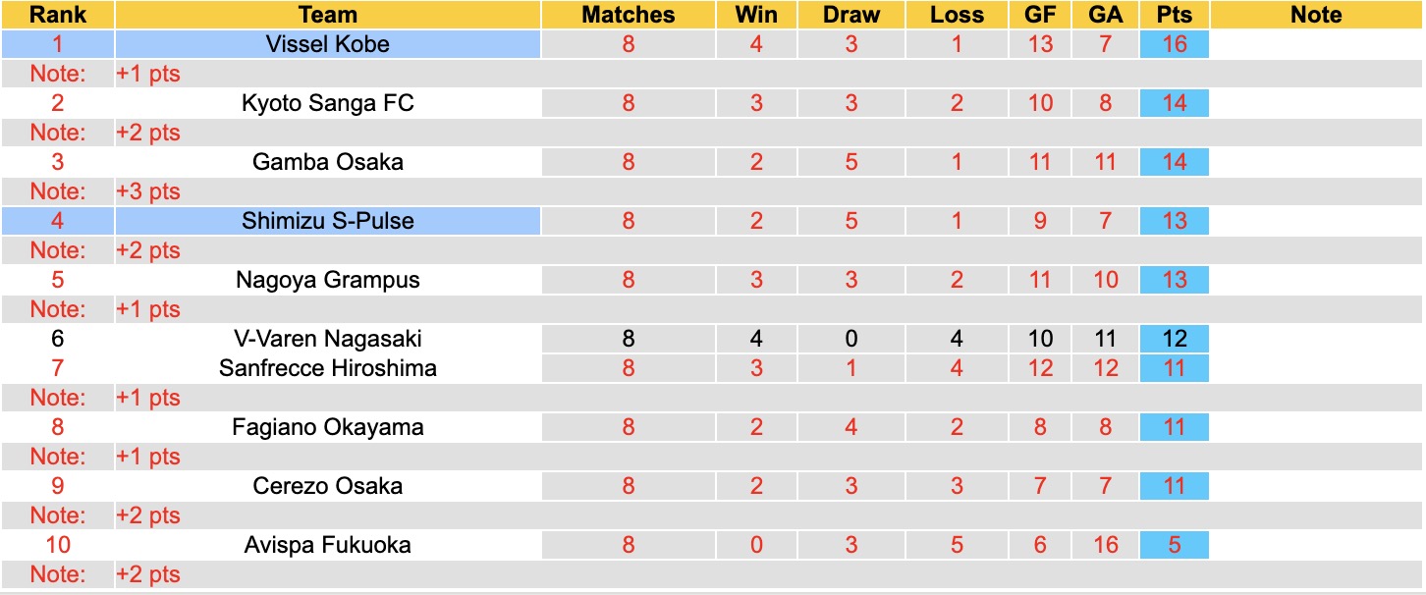Click the Pts column header
This screenshot has width=1426, height=595.
pos(1175,15)
